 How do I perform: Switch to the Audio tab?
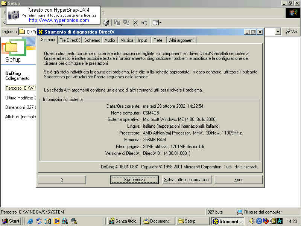coord(109,40)
